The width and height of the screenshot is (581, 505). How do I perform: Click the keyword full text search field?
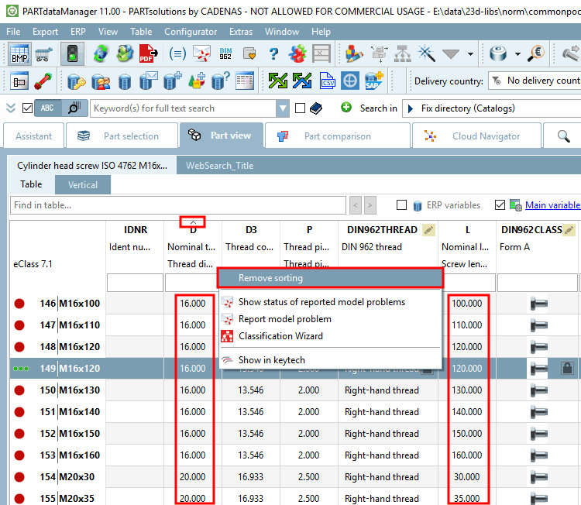(184, 108)
